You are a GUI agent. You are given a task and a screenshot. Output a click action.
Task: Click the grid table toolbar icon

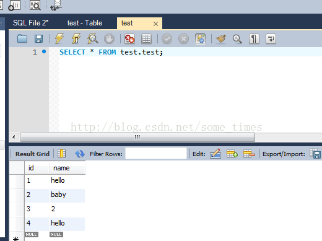[x=146, y=39]
